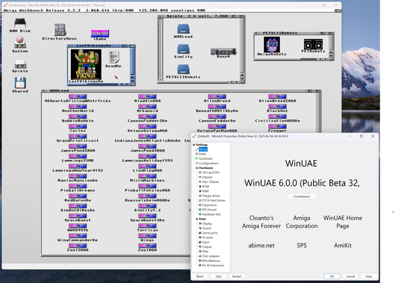Select the MicroMachines game icon
Image resolution: width=394 pixels, height=283 pixels.
coord(148,176)
